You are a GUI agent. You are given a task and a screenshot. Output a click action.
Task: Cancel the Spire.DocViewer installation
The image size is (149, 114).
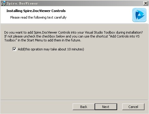(x=133, y=107)
